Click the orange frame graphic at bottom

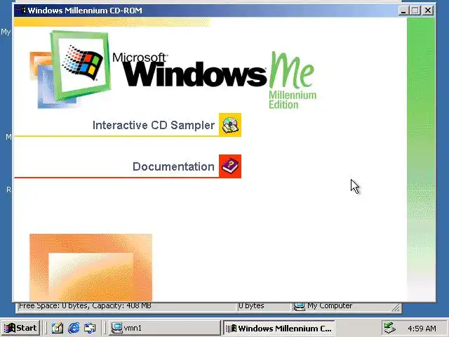[x=91, y=267]
